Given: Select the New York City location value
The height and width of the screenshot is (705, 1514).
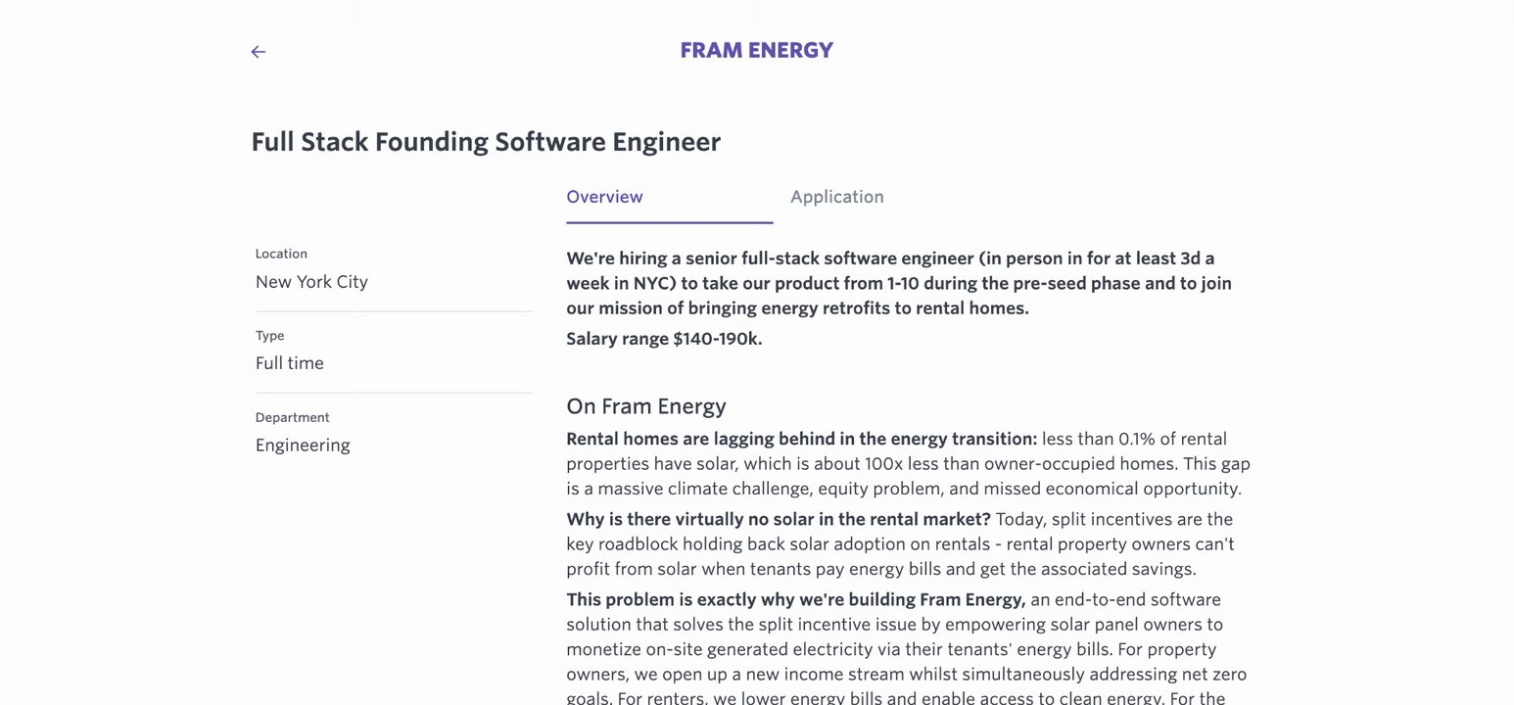Looking at the screenshot, I should tap(311, 282).
